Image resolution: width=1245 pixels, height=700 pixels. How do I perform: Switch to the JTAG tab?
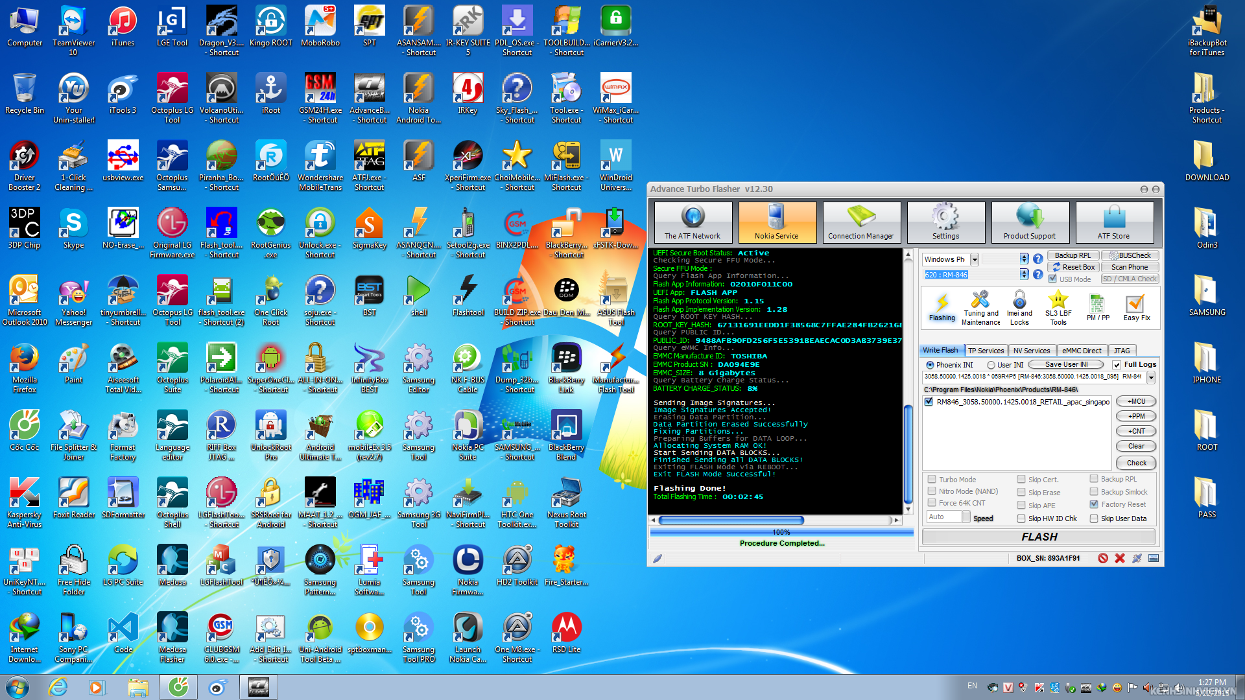[x=1122, y=351]
